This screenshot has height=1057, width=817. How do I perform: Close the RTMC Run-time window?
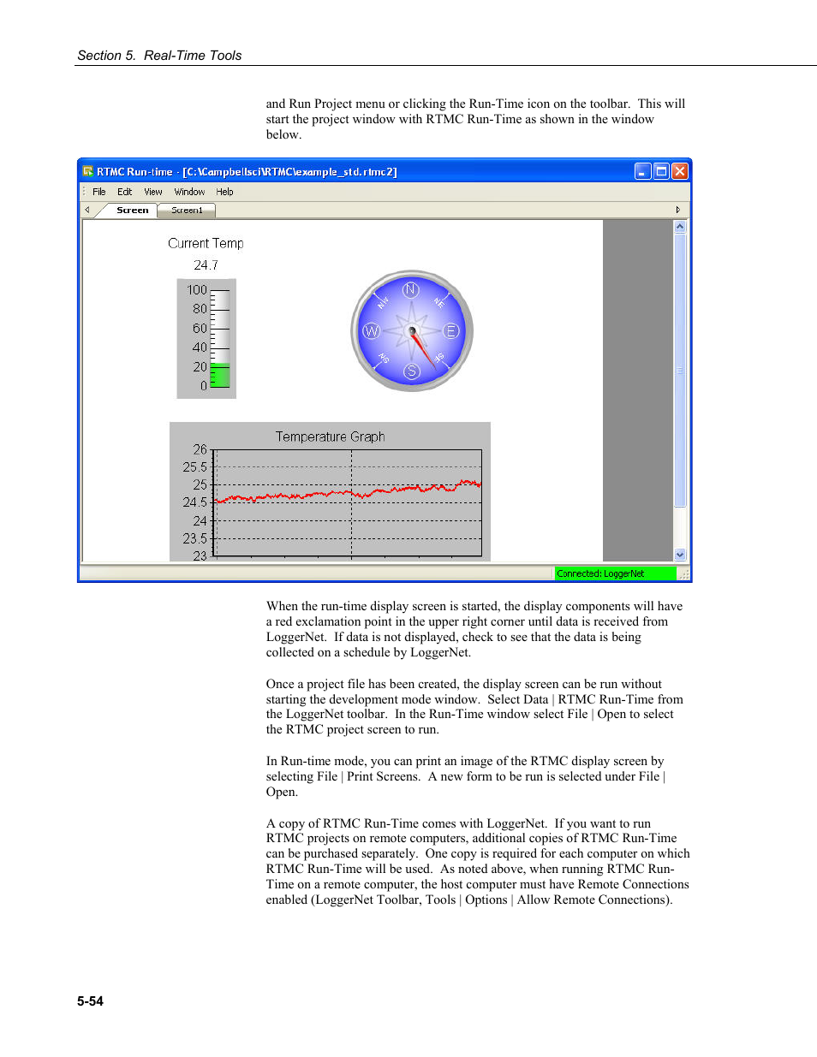(680, 171)
